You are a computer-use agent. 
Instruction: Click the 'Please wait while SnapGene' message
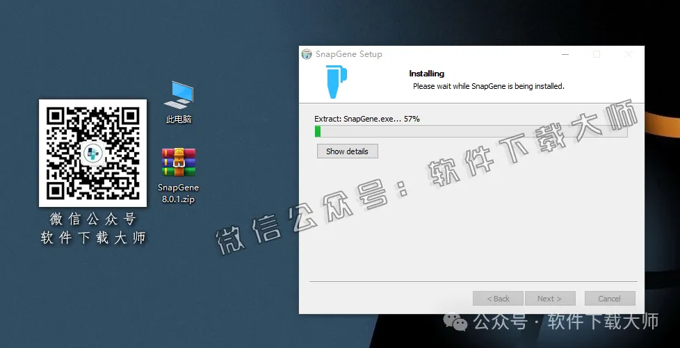[488, 86]
